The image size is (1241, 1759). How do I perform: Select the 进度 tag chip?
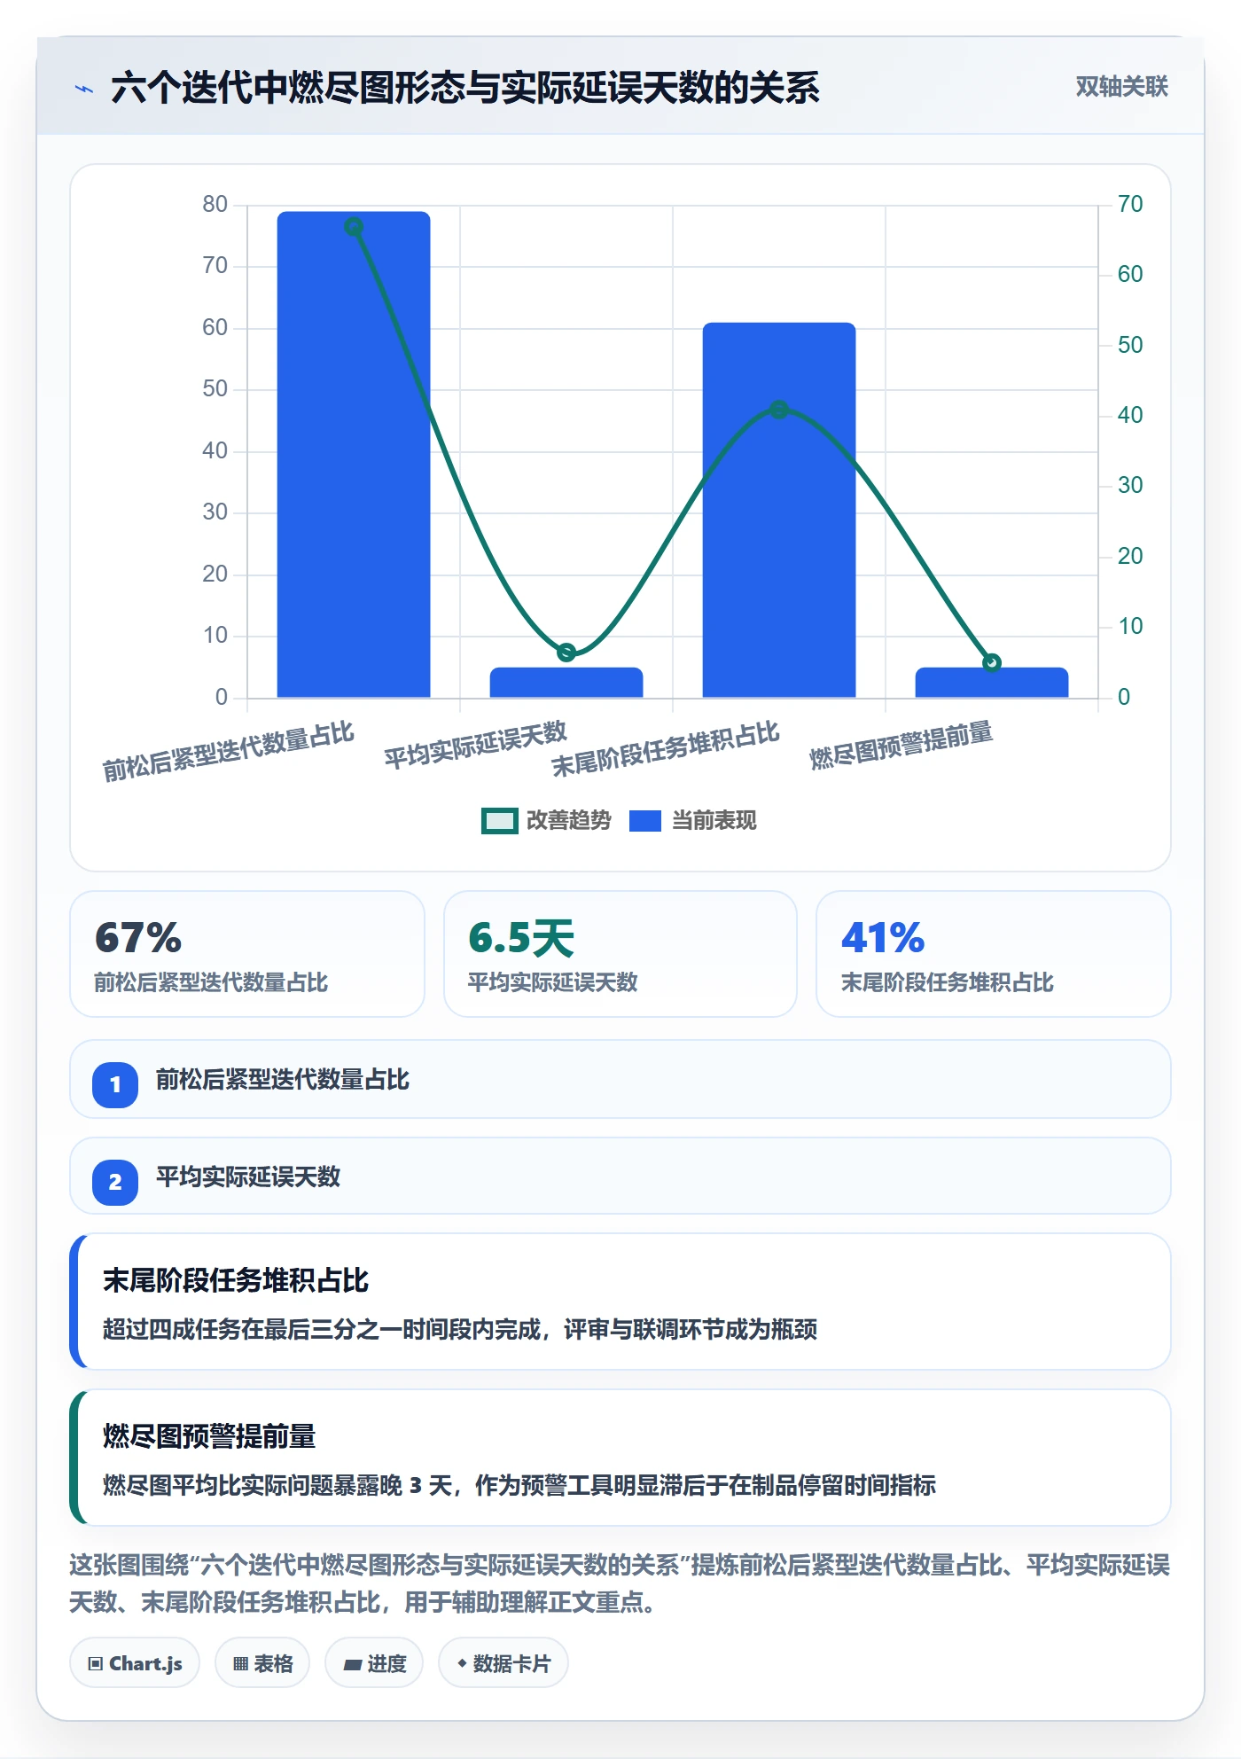(x=374, y=1663)
